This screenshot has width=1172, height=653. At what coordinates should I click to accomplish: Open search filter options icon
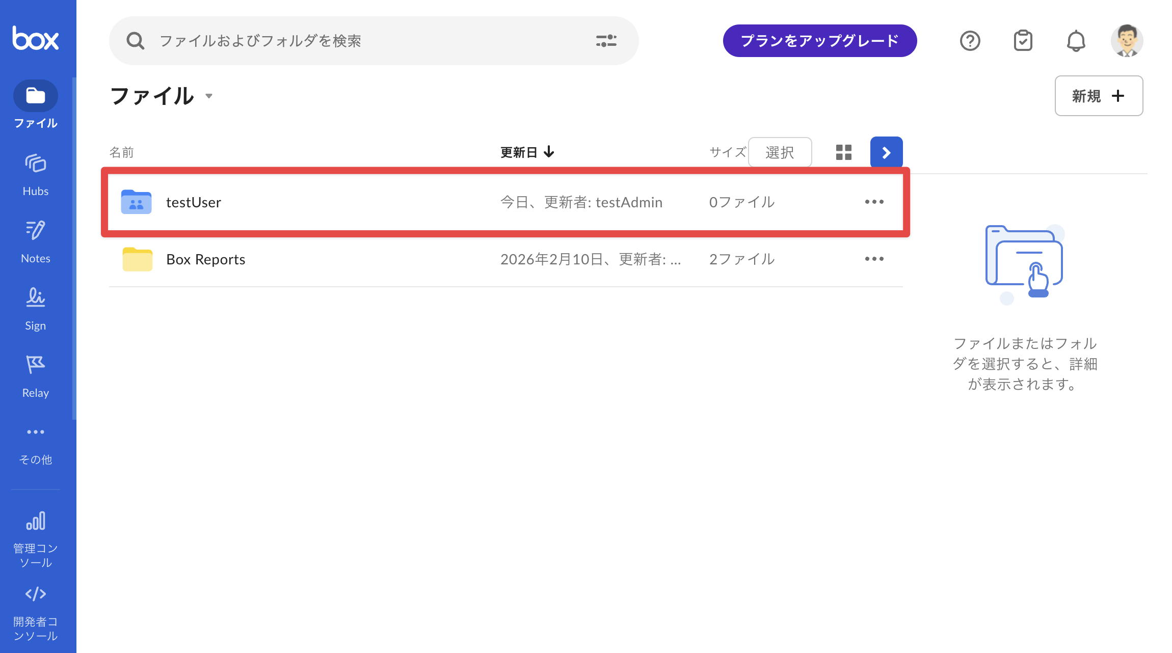[x=606, y=41]
